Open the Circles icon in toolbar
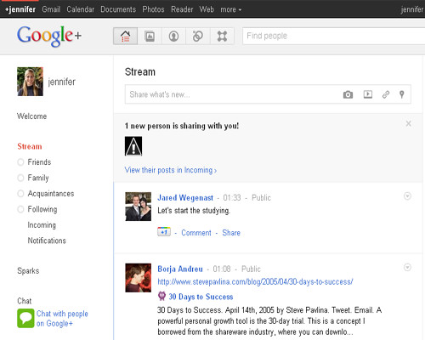This screenshot has width=425, height=340. pos(198,36)
